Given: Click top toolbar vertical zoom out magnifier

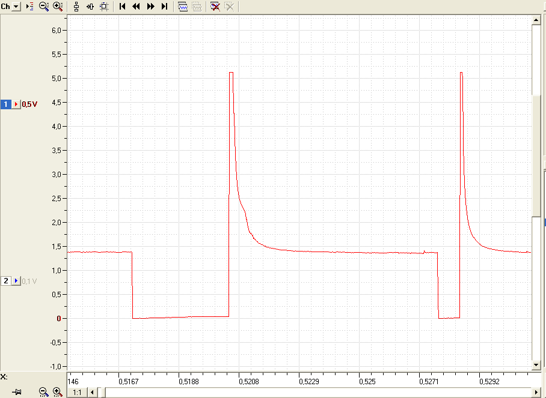Looking at the screenshot, I should coord(43,6).
